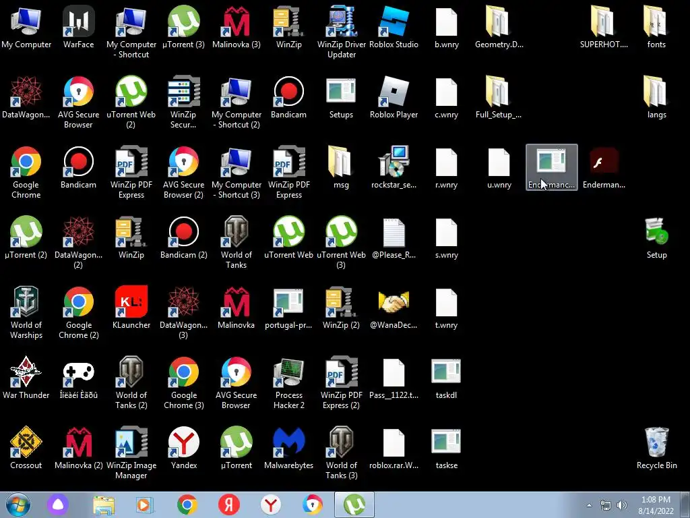Open File Explorer from the taskbar
Screen dimensions: 690x518
click(103, 505)
